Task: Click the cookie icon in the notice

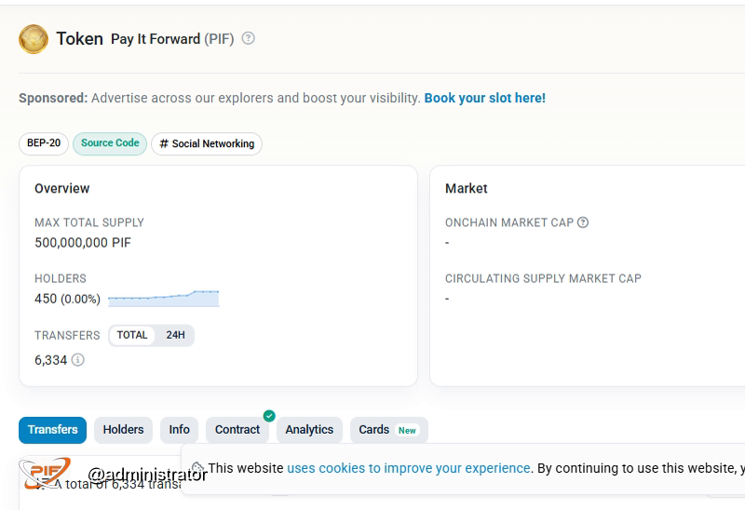Action: click(x=197, y=468)
